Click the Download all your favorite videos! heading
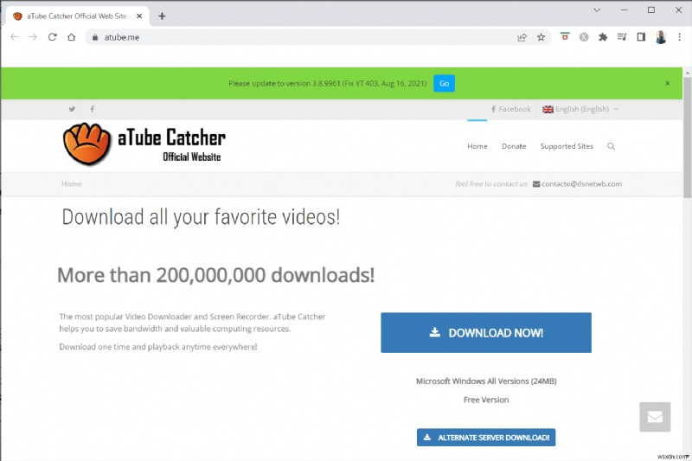 [201, 217]
